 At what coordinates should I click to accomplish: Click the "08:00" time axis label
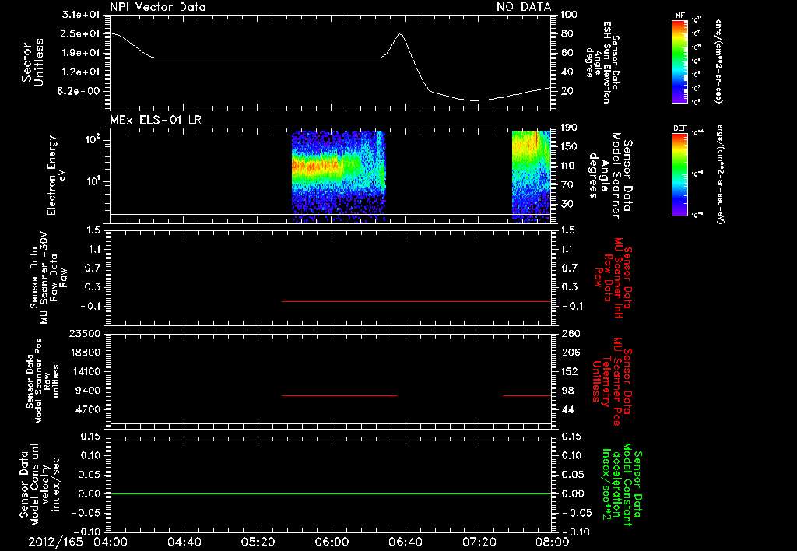553,542
